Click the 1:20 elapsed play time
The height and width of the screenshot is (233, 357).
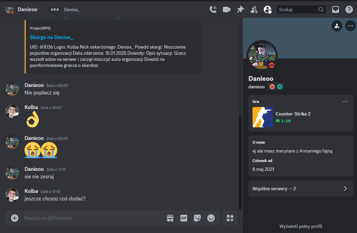click(x=286, y=121)
